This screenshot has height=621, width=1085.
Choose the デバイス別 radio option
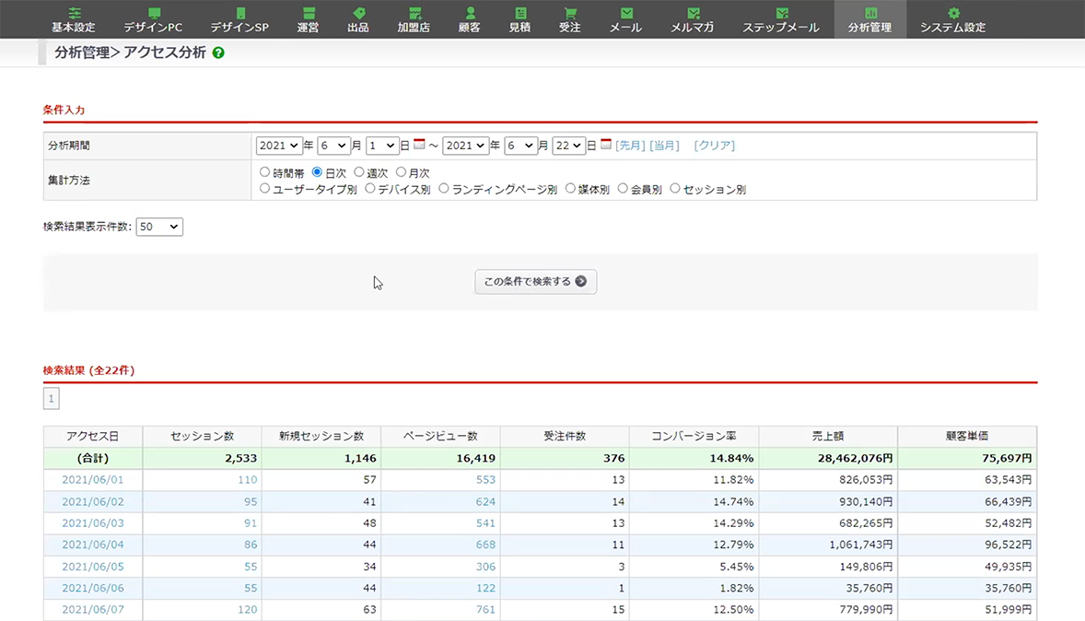pyautogui.click(x=370, y=189)
